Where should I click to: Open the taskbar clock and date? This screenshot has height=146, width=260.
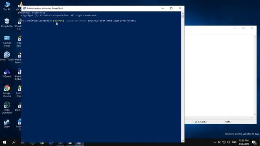click(x=244, y=142)
